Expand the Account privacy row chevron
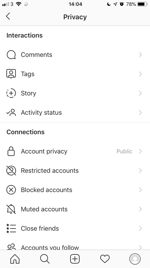The width and height of the screenshot is (150, 268). pos(140,151)
